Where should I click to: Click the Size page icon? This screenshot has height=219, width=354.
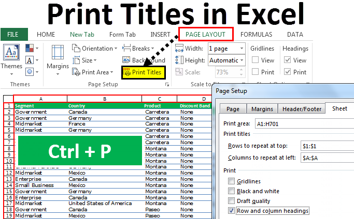(76, 60)
